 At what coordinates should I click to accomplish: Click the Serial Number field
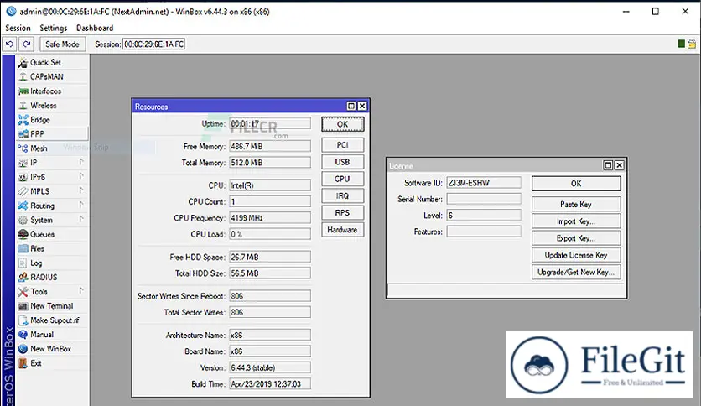tap(484, 199)
